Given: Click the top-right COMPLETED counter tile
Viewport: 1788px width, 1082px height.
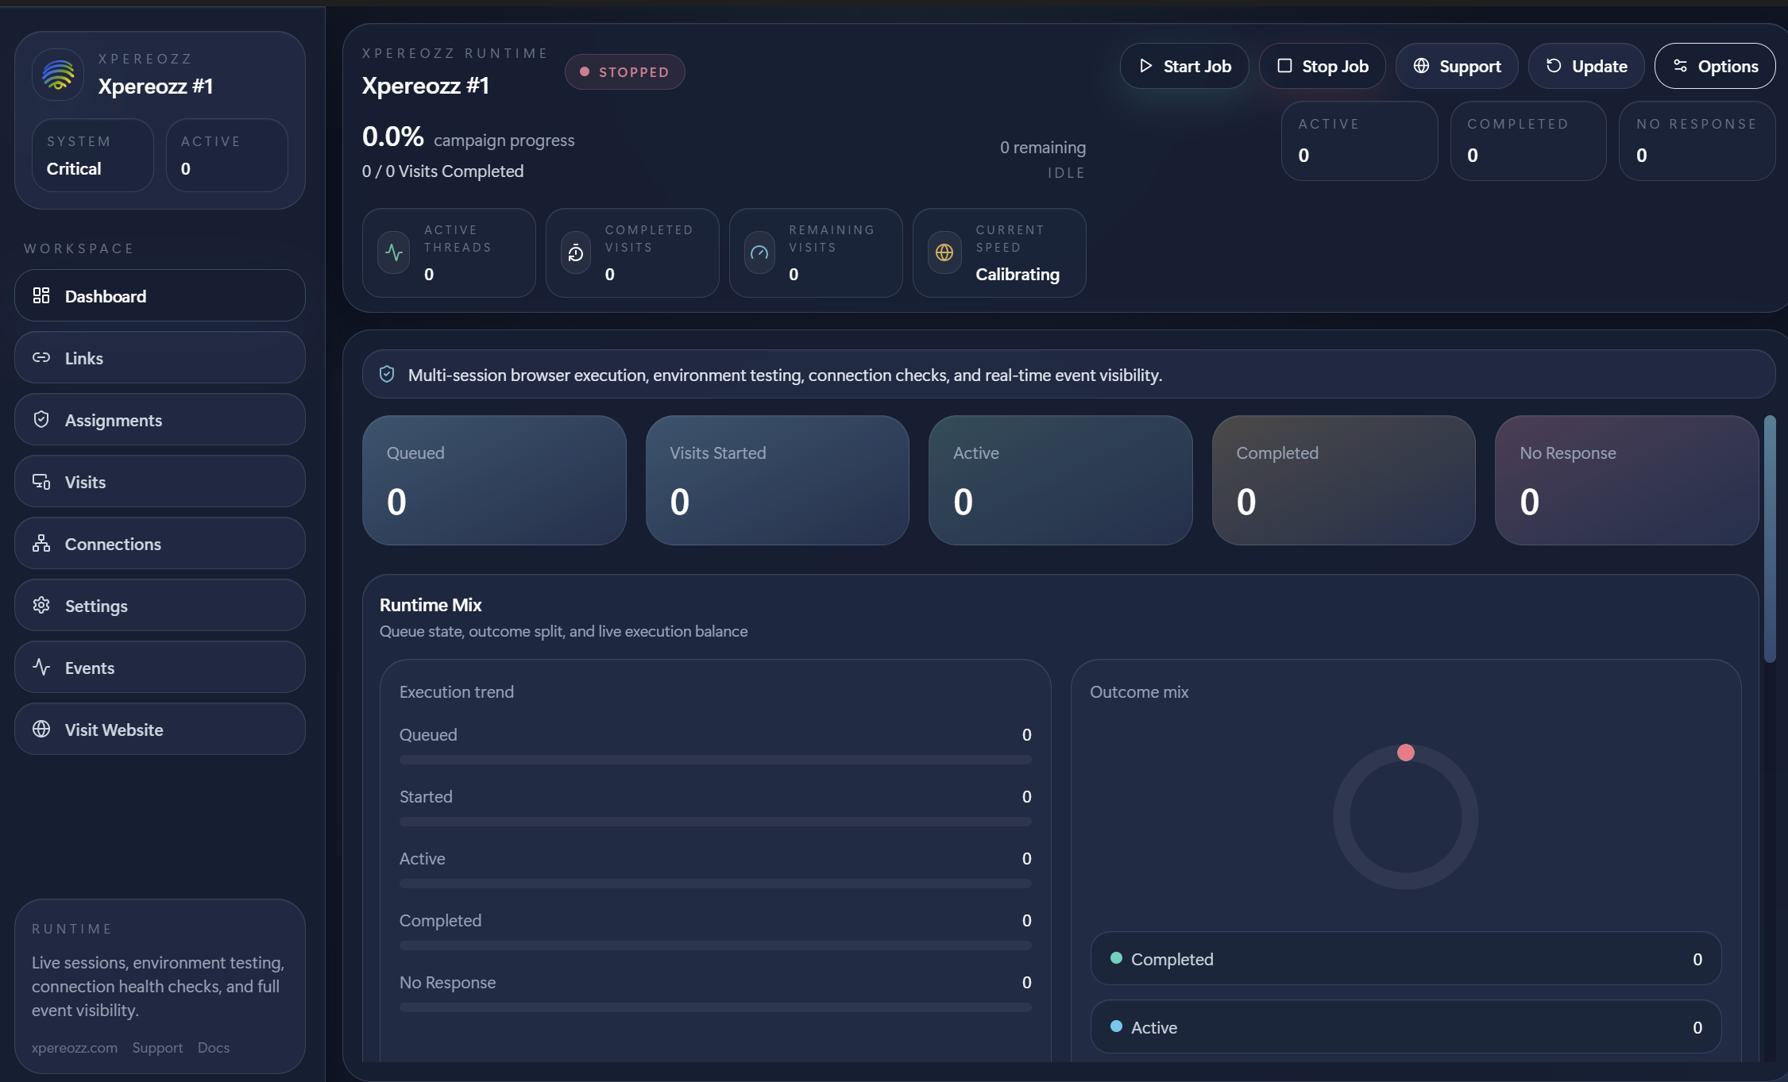Looking at the screenshot, I should (x=1528, y=141).
